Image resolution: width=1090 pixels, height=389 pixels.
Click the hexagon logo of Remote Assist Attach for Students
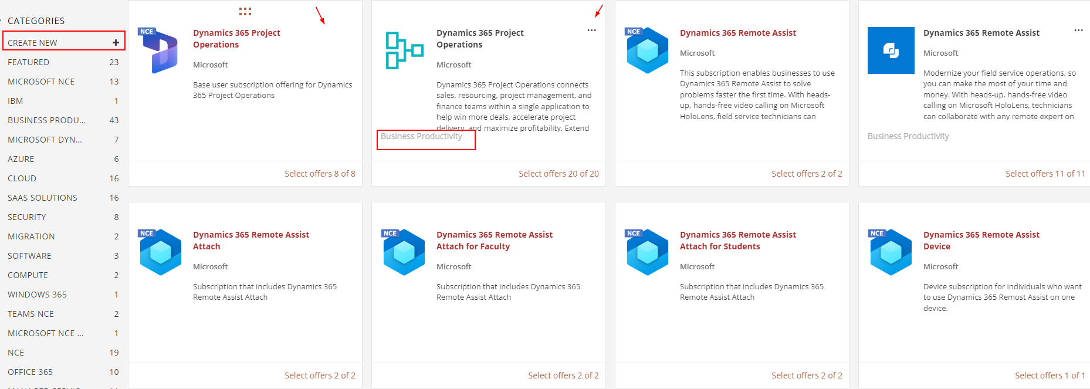(648, 253)
